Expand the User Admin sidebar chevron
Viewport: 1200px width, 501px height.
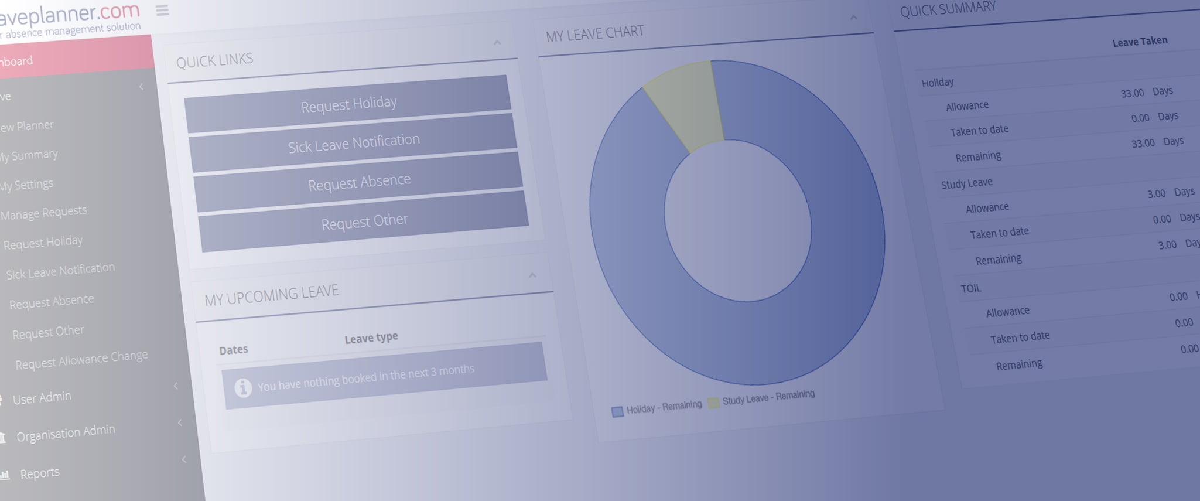point(176,386)
